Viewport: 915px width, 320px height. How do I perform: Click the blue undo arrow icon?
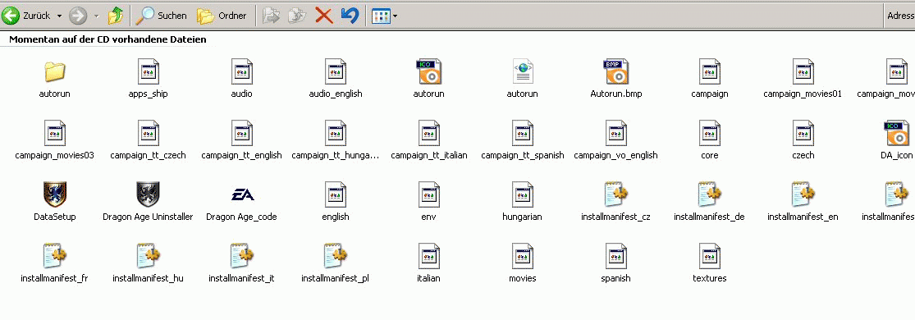350,16
